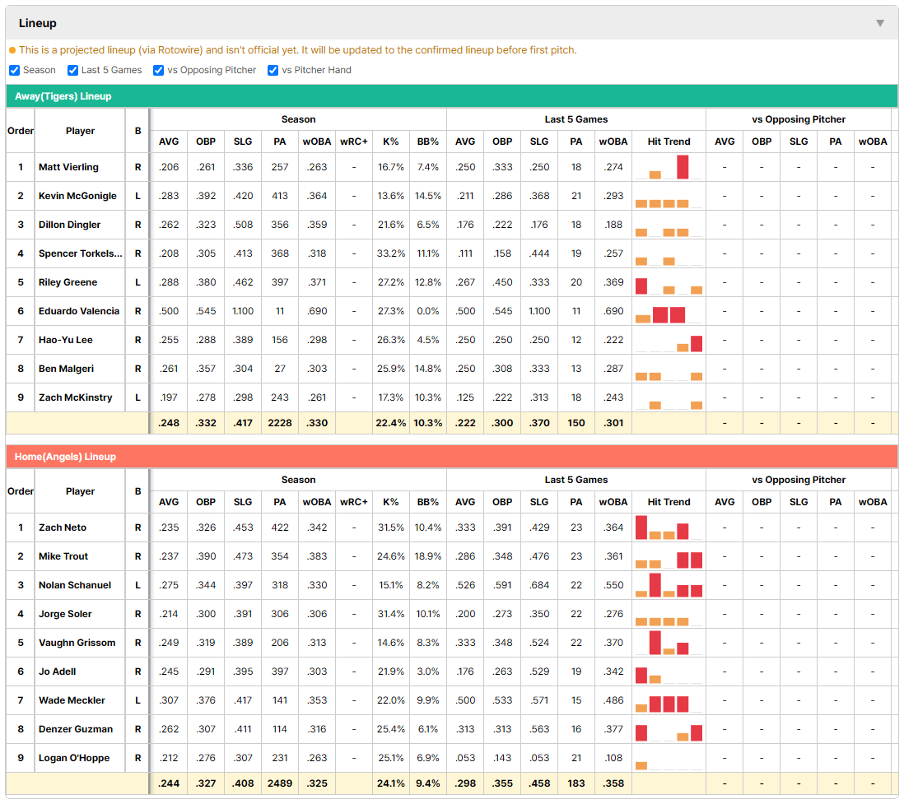Image resolution: width=904 pixels, height=804 pixels.
Task: Disable vs Opposing Pitcher checkbox
Action: pyautogui.click(x=158, y=70)
